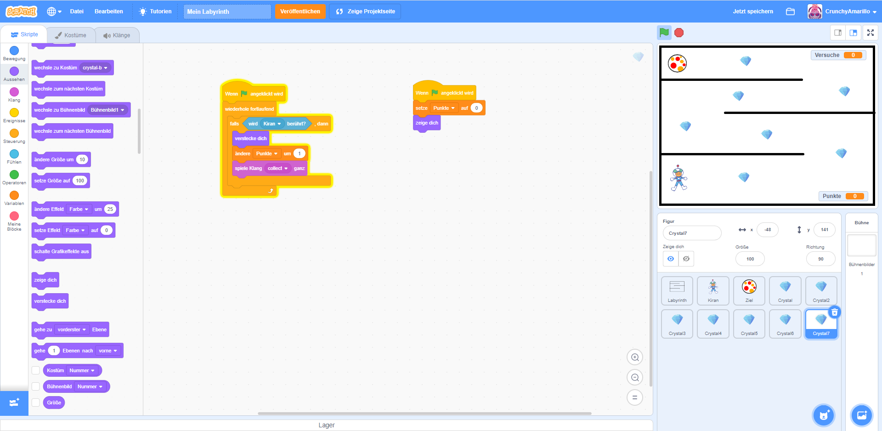882x431 pixels.
Task: Open the language globe menu
Action: (54, 11)
